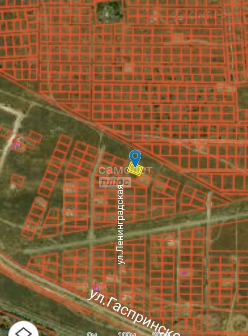248x336 pixels.
Task: Click the 200м scale bar label
Action: pos(161,334)
